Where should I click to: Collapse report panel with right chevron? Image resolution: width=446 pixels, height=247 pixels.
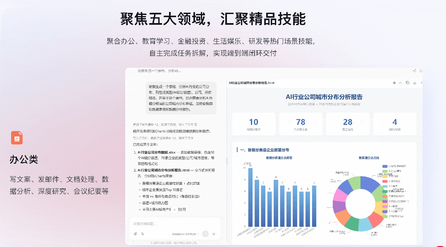pyautogui.click(x=421, y=83)
